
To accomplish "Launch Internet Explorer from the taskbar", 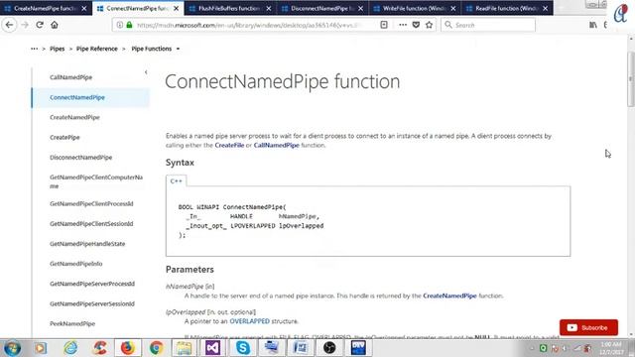I will point(70,348).
